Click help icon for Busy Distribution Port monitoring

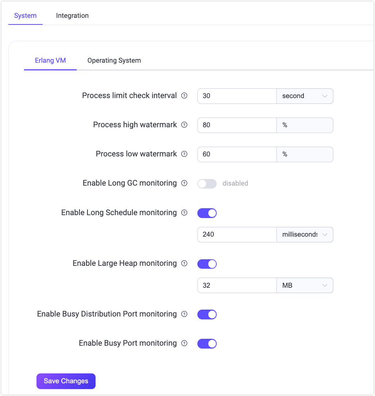point(184,314)
